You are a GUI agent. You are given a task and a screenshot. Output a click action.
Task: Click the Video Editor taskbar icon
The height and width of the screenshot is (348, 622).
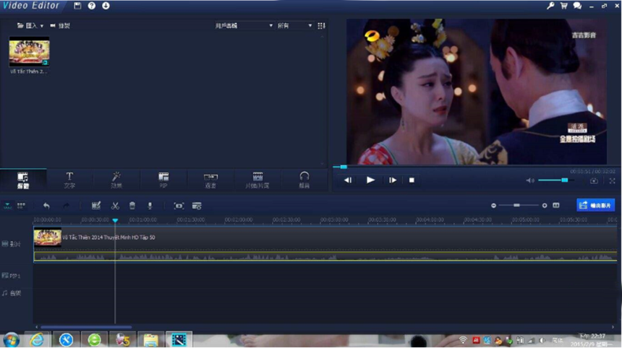click(179, 340)
